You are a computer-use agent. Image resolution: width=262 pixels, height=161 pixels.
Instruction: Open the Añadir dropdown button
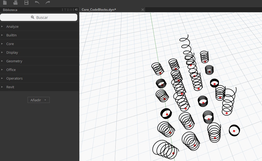coord(38,100)
